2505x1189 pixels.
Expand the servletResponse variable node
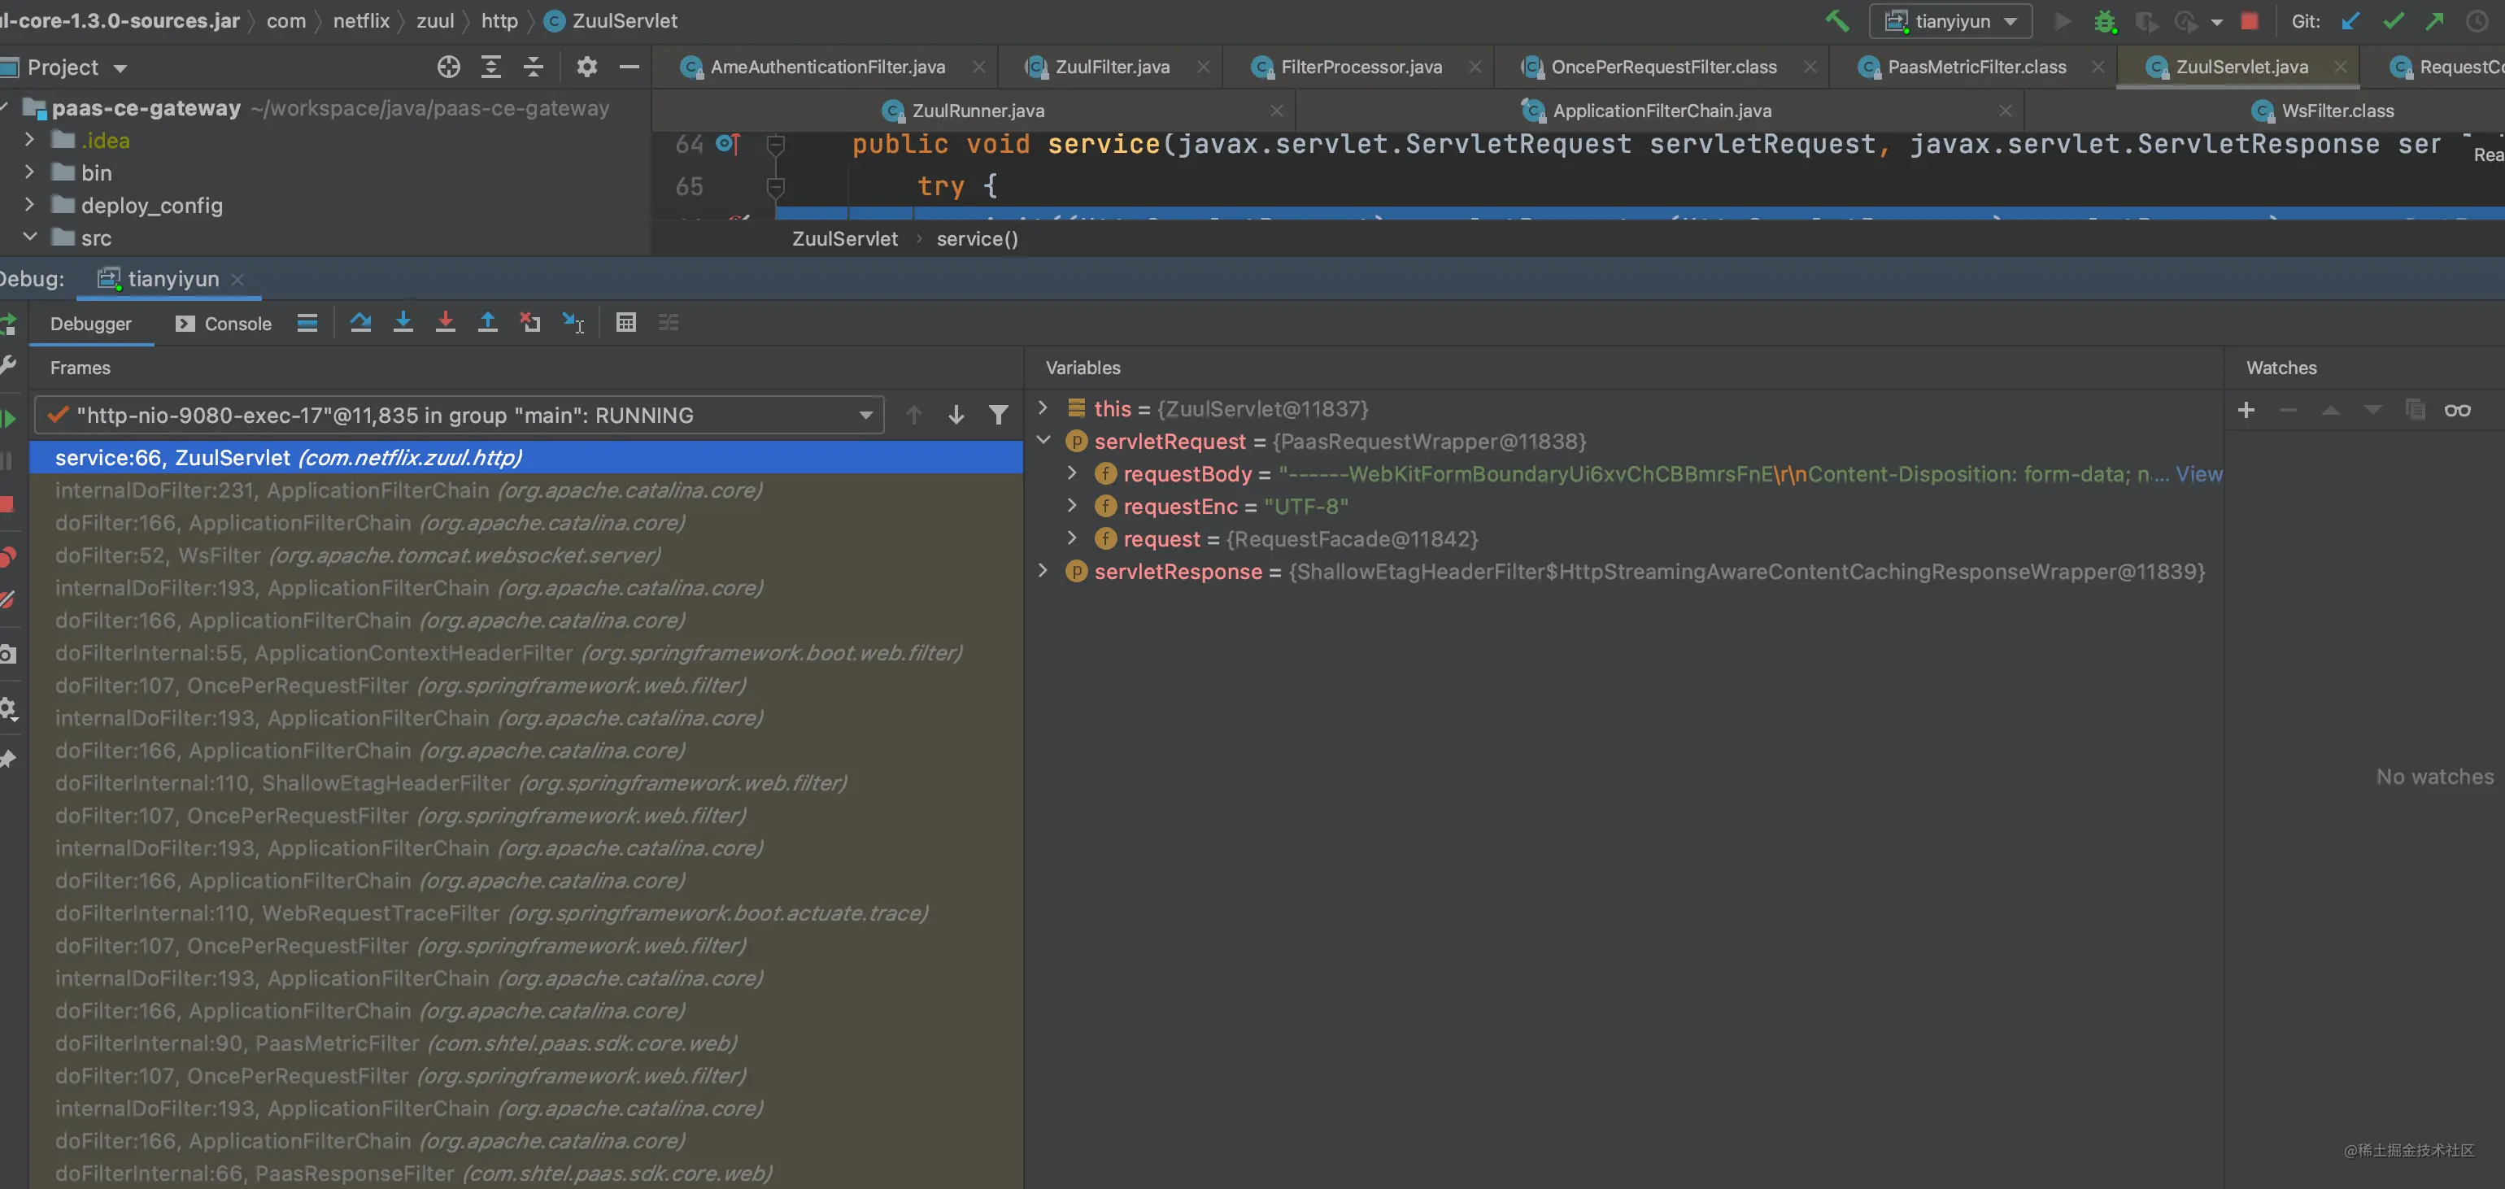pos(1043,571)
